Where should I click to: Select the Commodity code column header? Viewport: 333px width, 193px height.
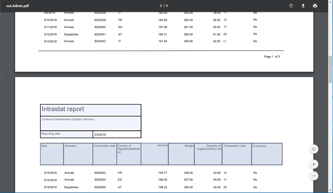(x=104, y=146)
